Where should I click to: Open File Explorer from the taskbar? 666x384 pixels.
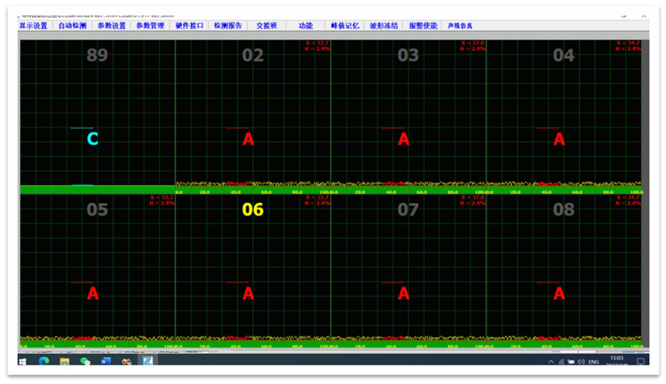[x=65, y=361]
